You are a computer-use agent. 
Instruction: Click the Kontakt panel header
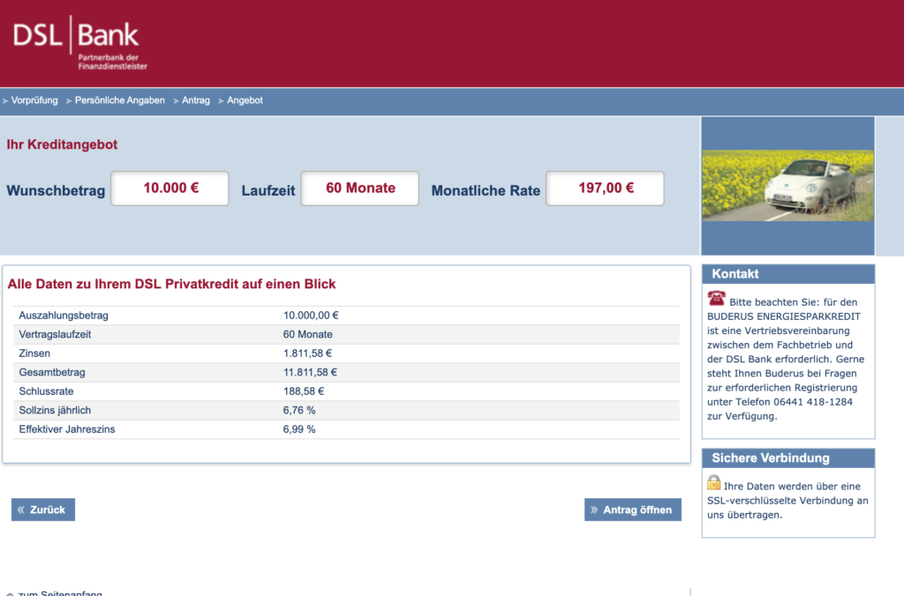(788, 274)
